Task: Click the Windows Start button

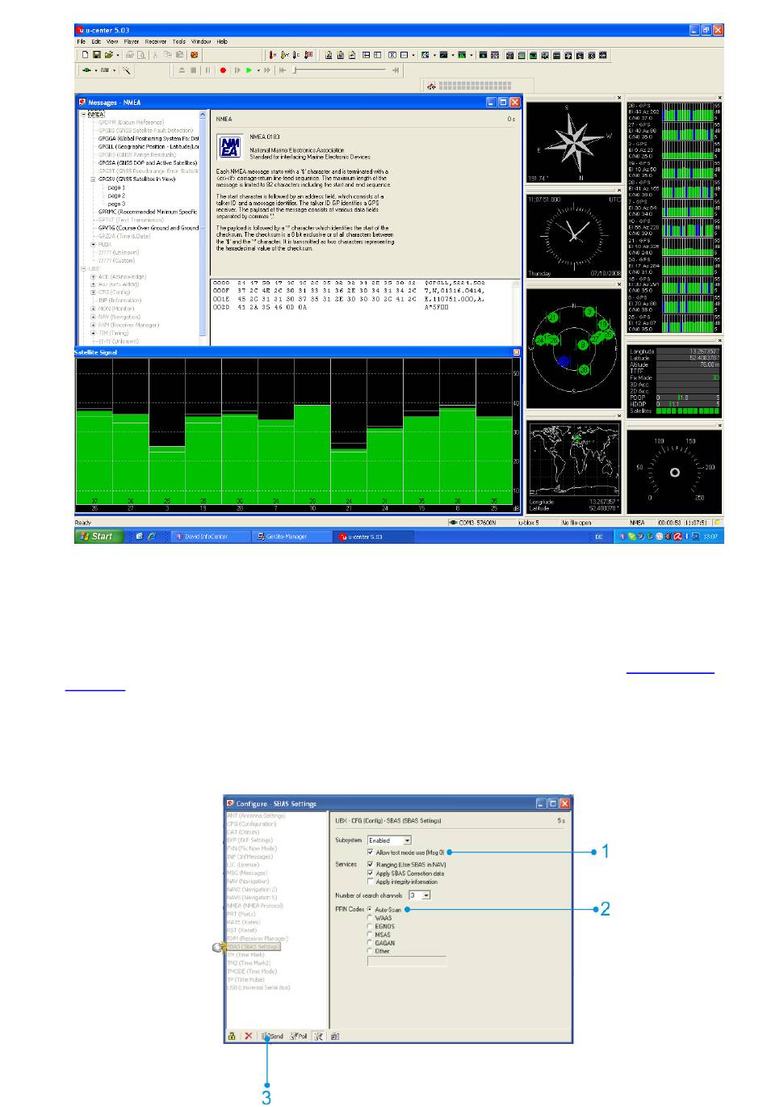Action: pyautogui.click(x=99, y=537)
